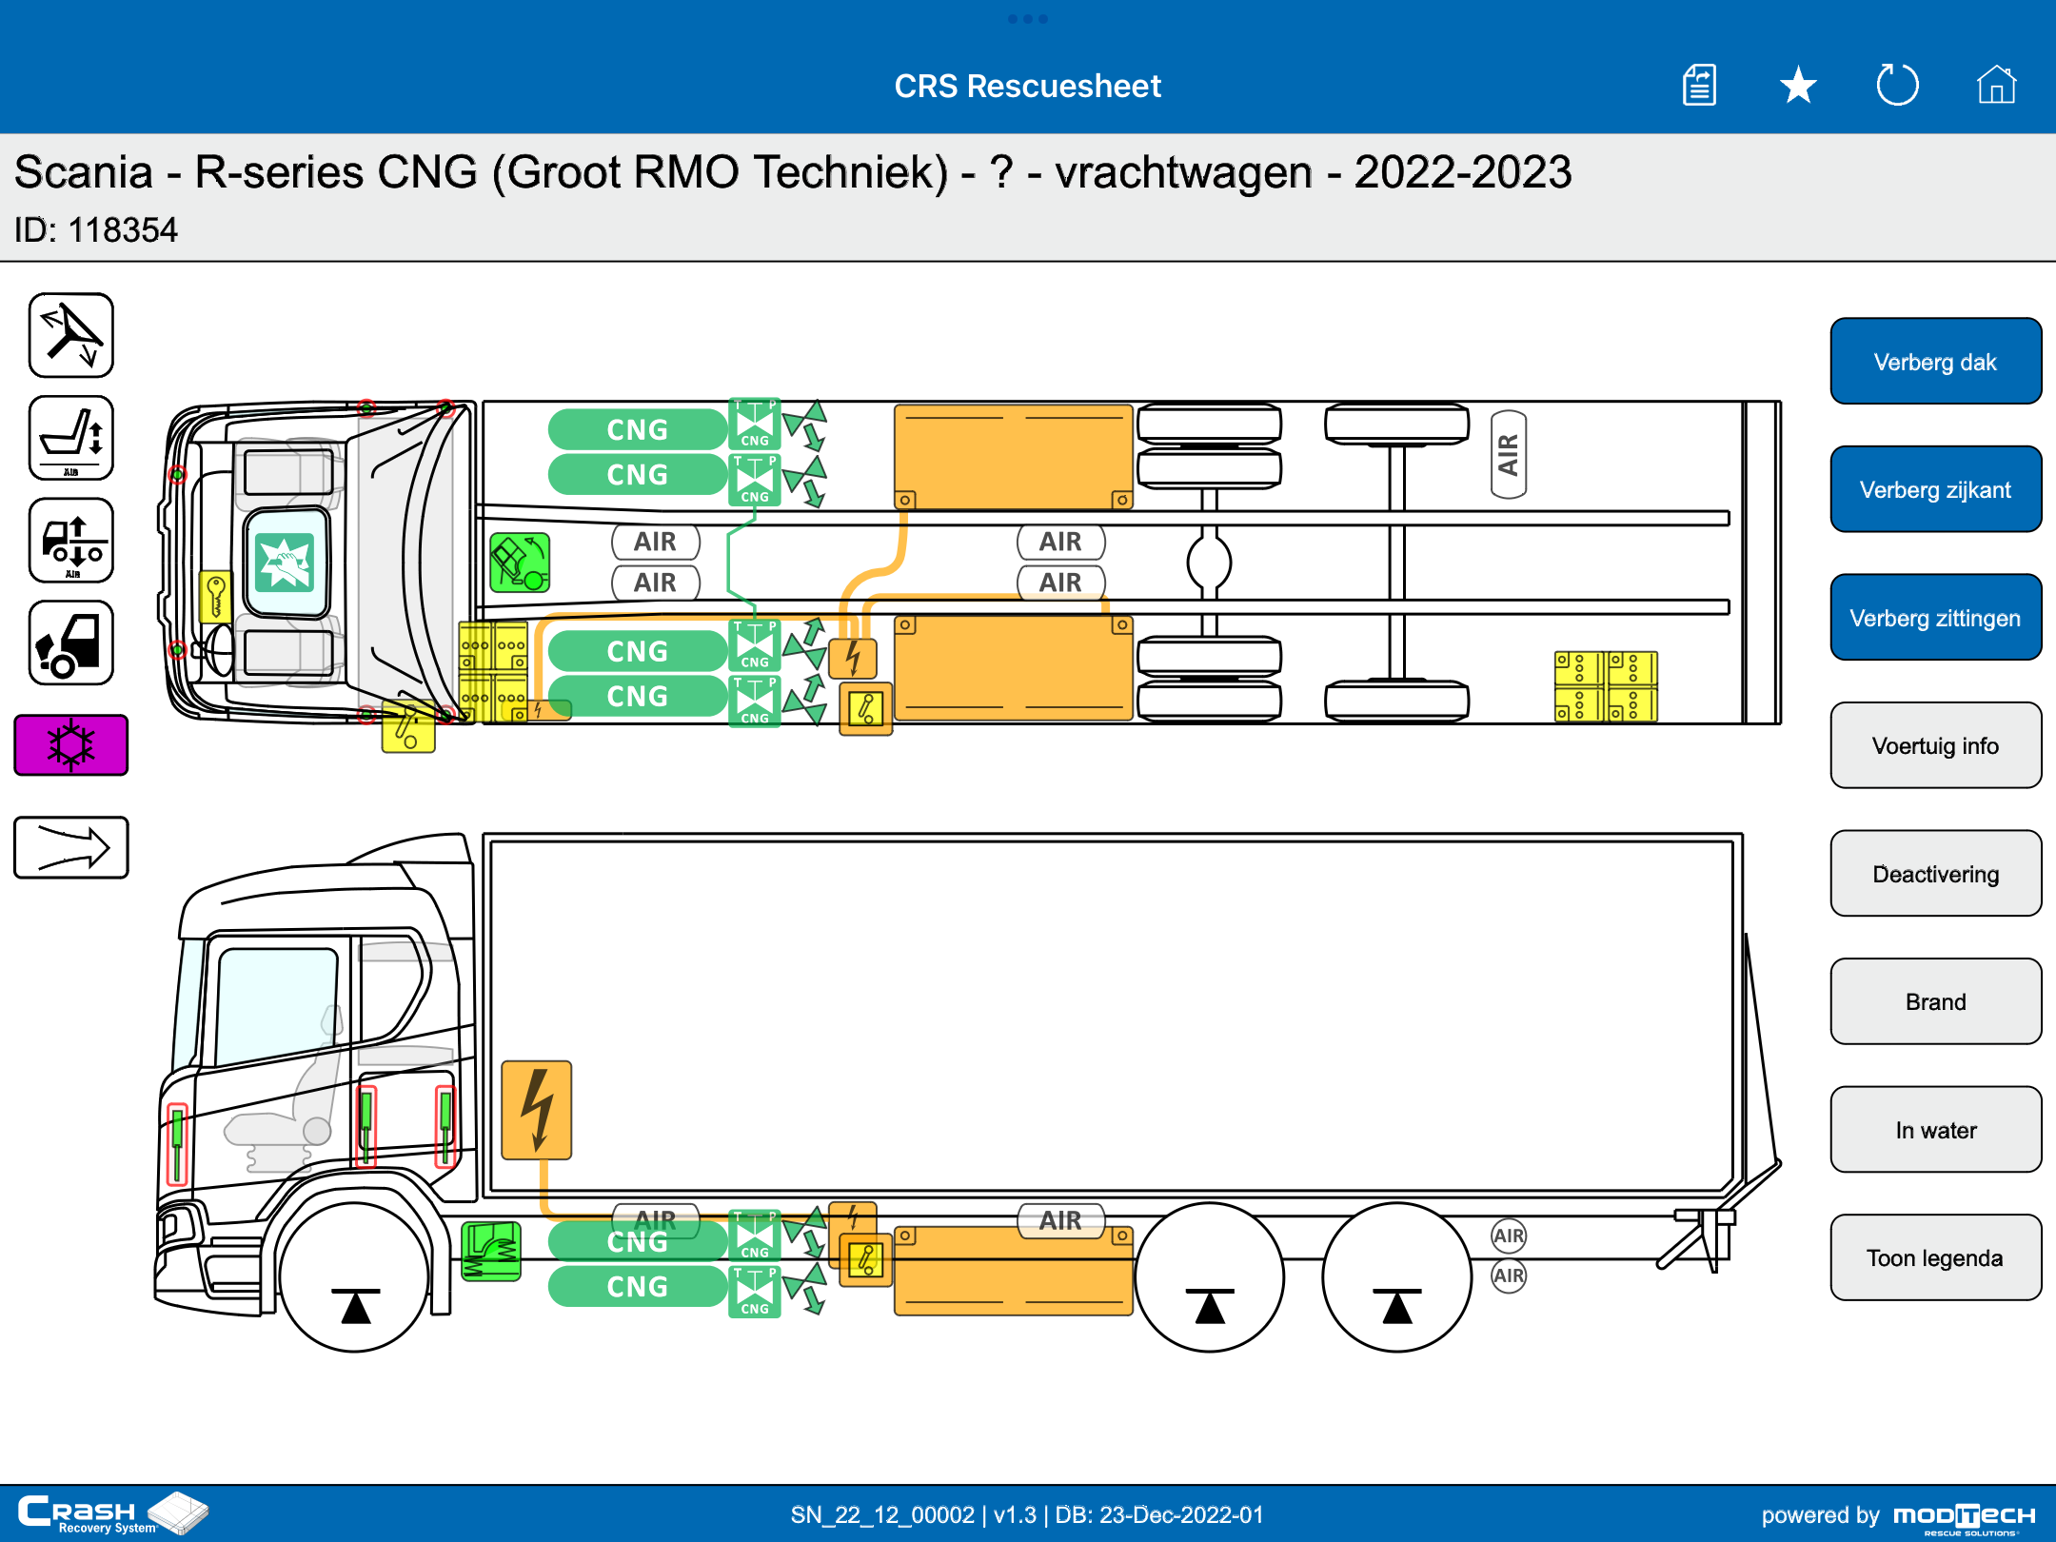Click the three dots at top center

tap(1028, 19)
